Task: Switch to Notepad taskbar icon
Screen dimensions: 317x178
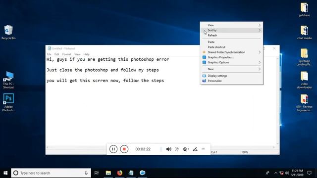Action: coord(131,173)
